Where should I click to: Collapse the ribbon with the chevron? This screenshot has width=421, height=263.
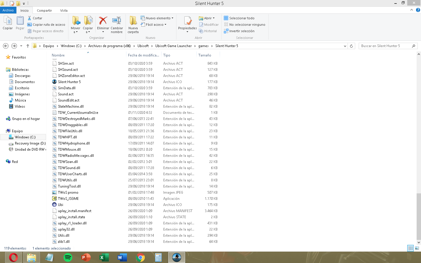click(x=412, y=10)
